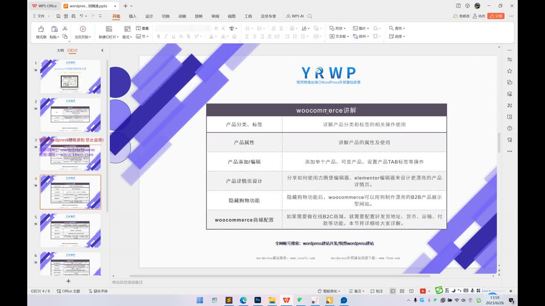This screenshot has width=545, height=306.
Task: Click Office 主题 in status bar
Action: 69,291
